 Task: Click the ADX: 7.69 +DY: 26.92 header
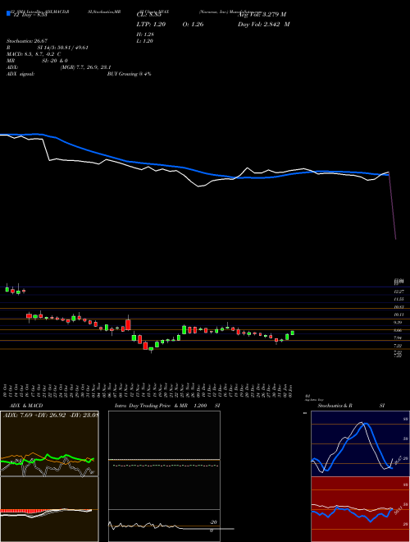click(x=51, y=415)
